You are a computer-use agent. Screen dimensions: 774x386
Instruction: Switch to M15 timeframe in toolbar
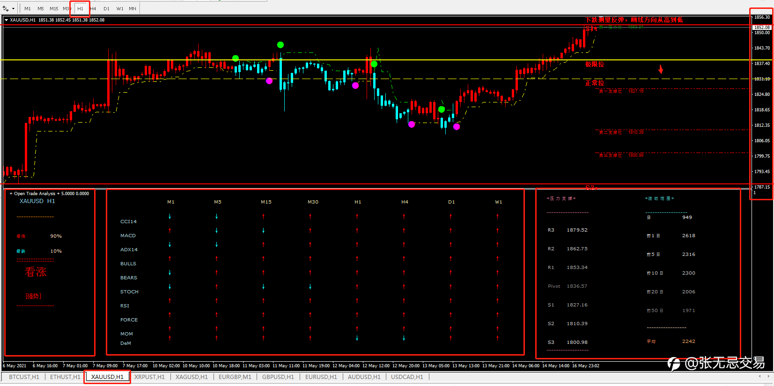pyautogui.click(x=54, y=8)
